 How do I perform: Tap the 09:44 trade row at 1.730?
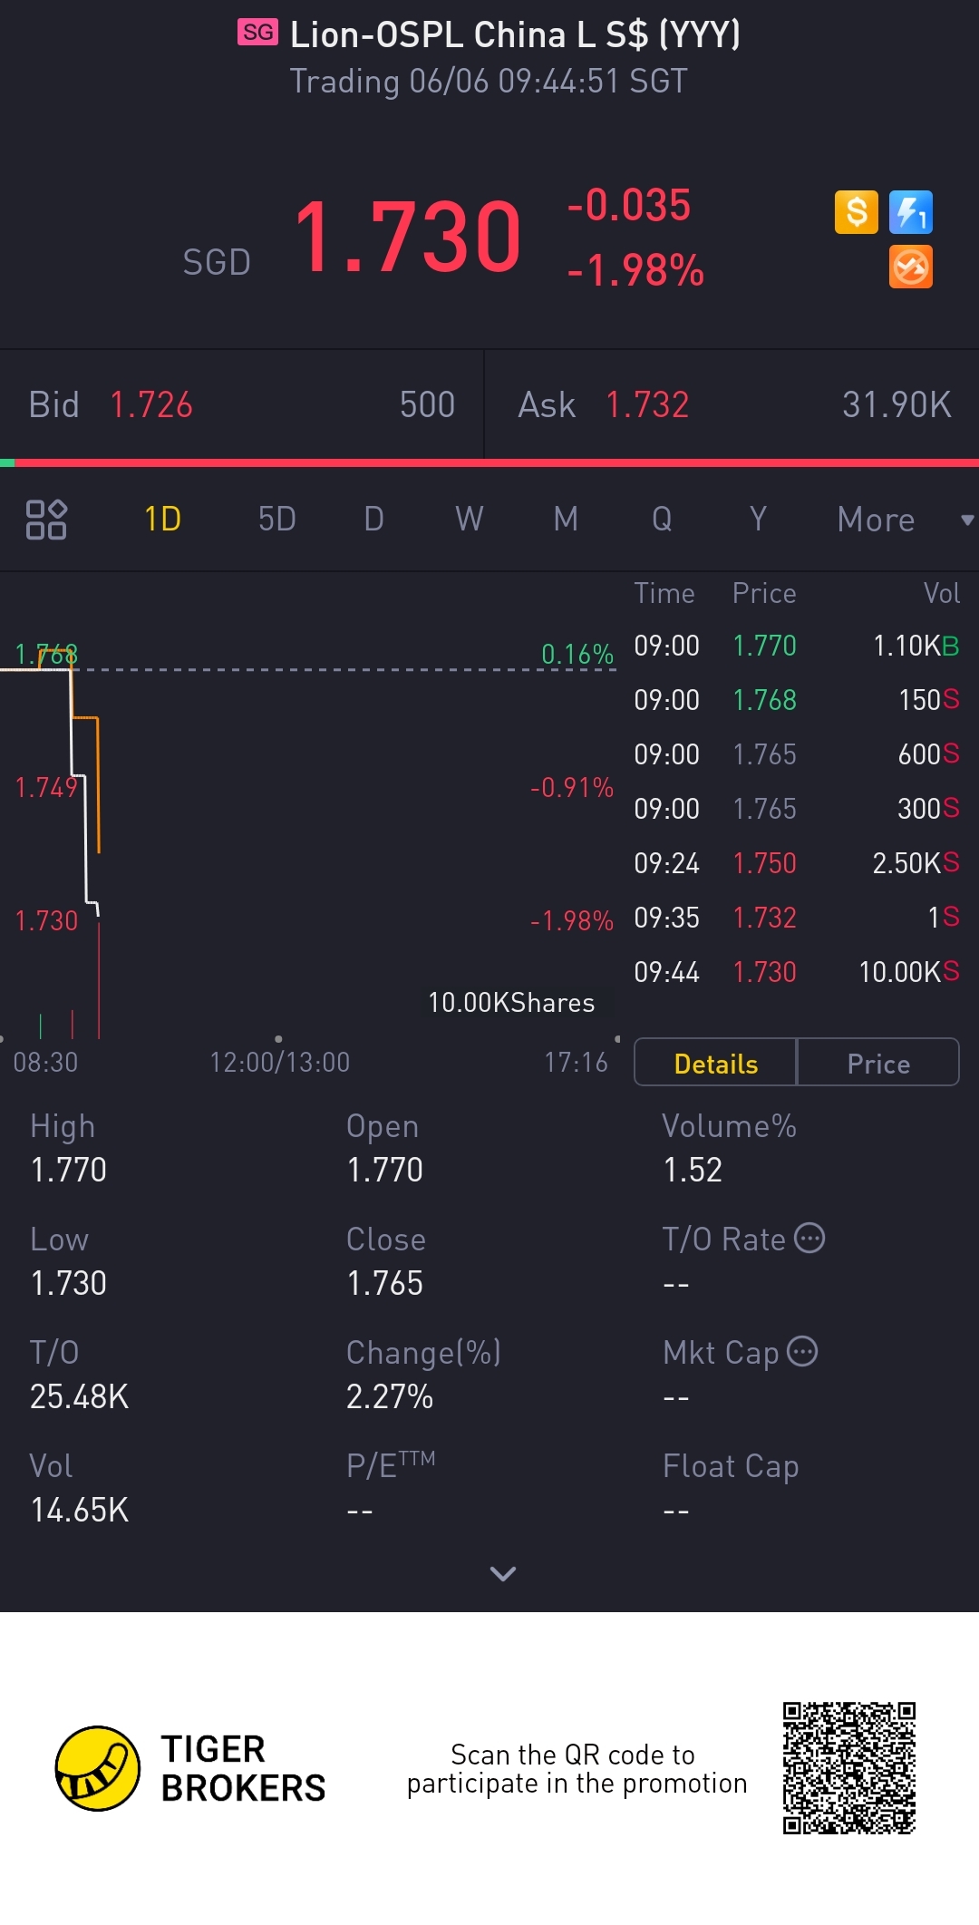click(796, 972)
